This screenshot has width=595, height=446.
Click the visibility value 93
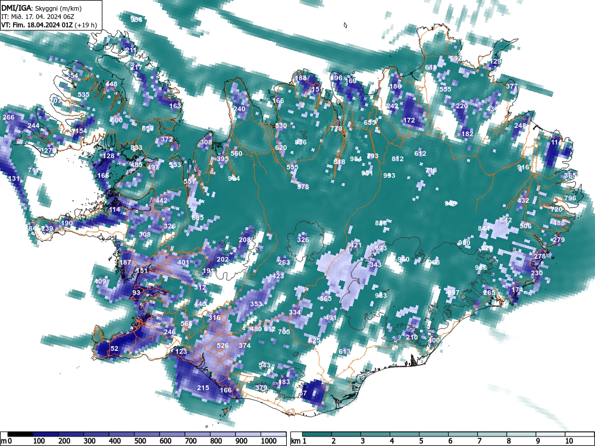pyautogui.click(x=136, y=293)
